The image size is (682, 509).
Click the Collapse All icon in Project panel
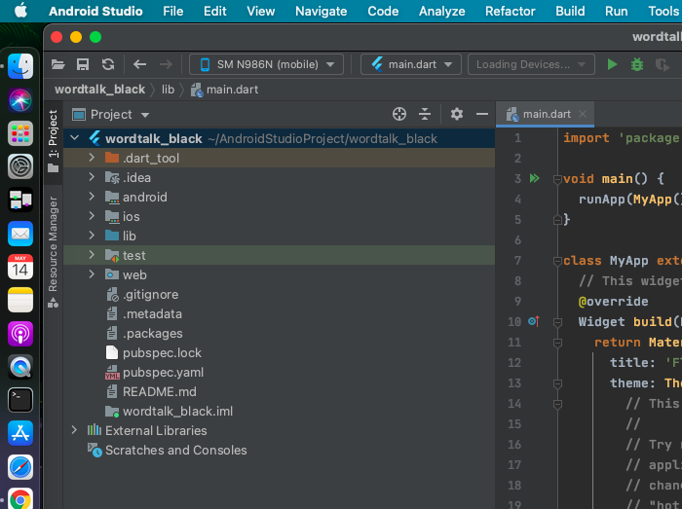point(425,114)
